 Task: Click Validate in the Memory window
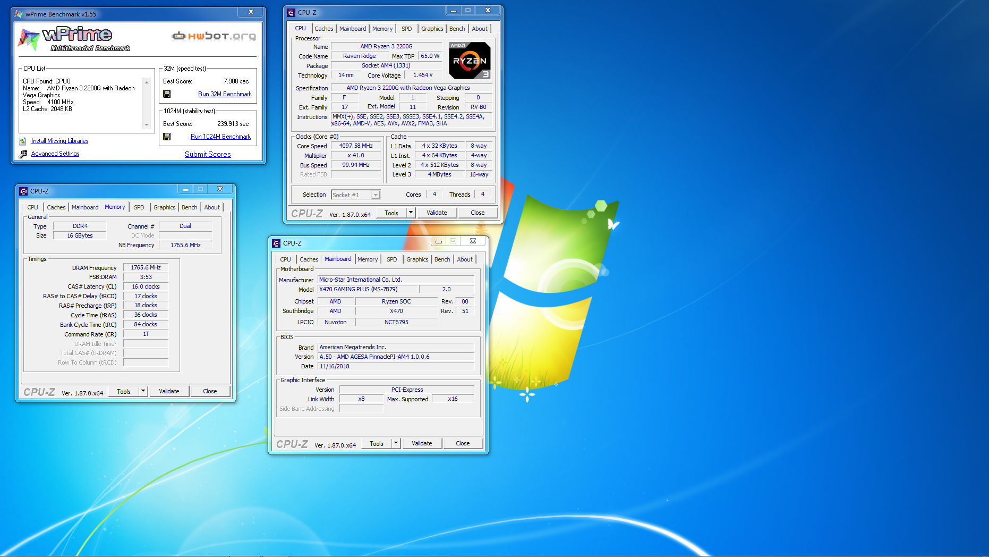click(169, 391)
